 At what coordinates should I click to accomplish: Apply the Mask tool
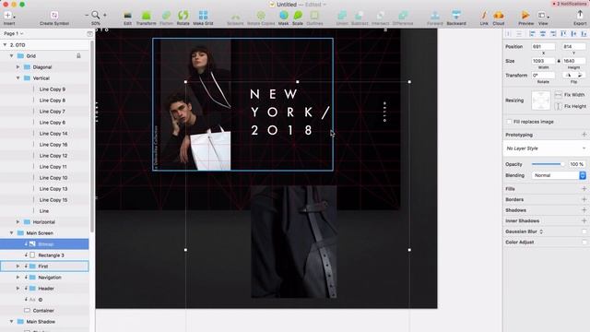tap(283, 18)
